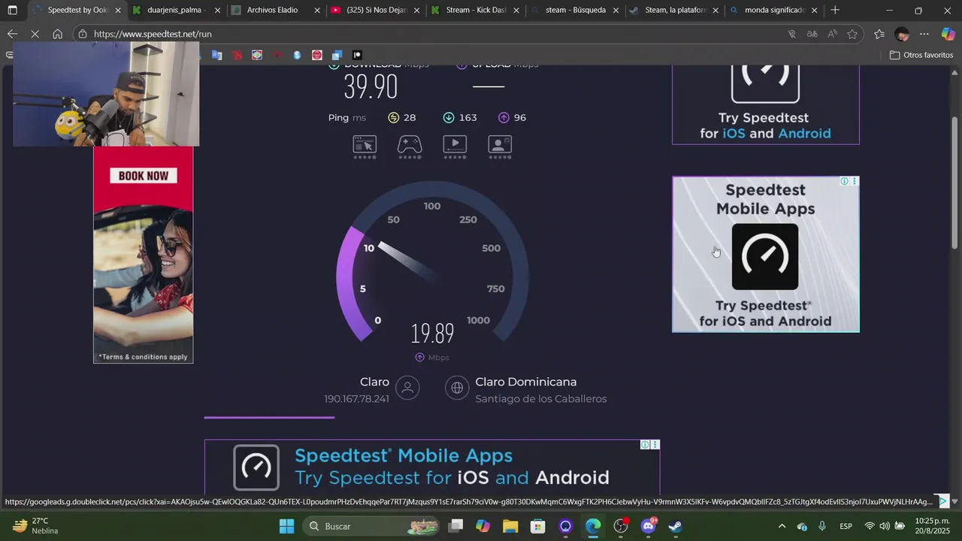Click the taskbar Buscar search box

pos(372,526)
